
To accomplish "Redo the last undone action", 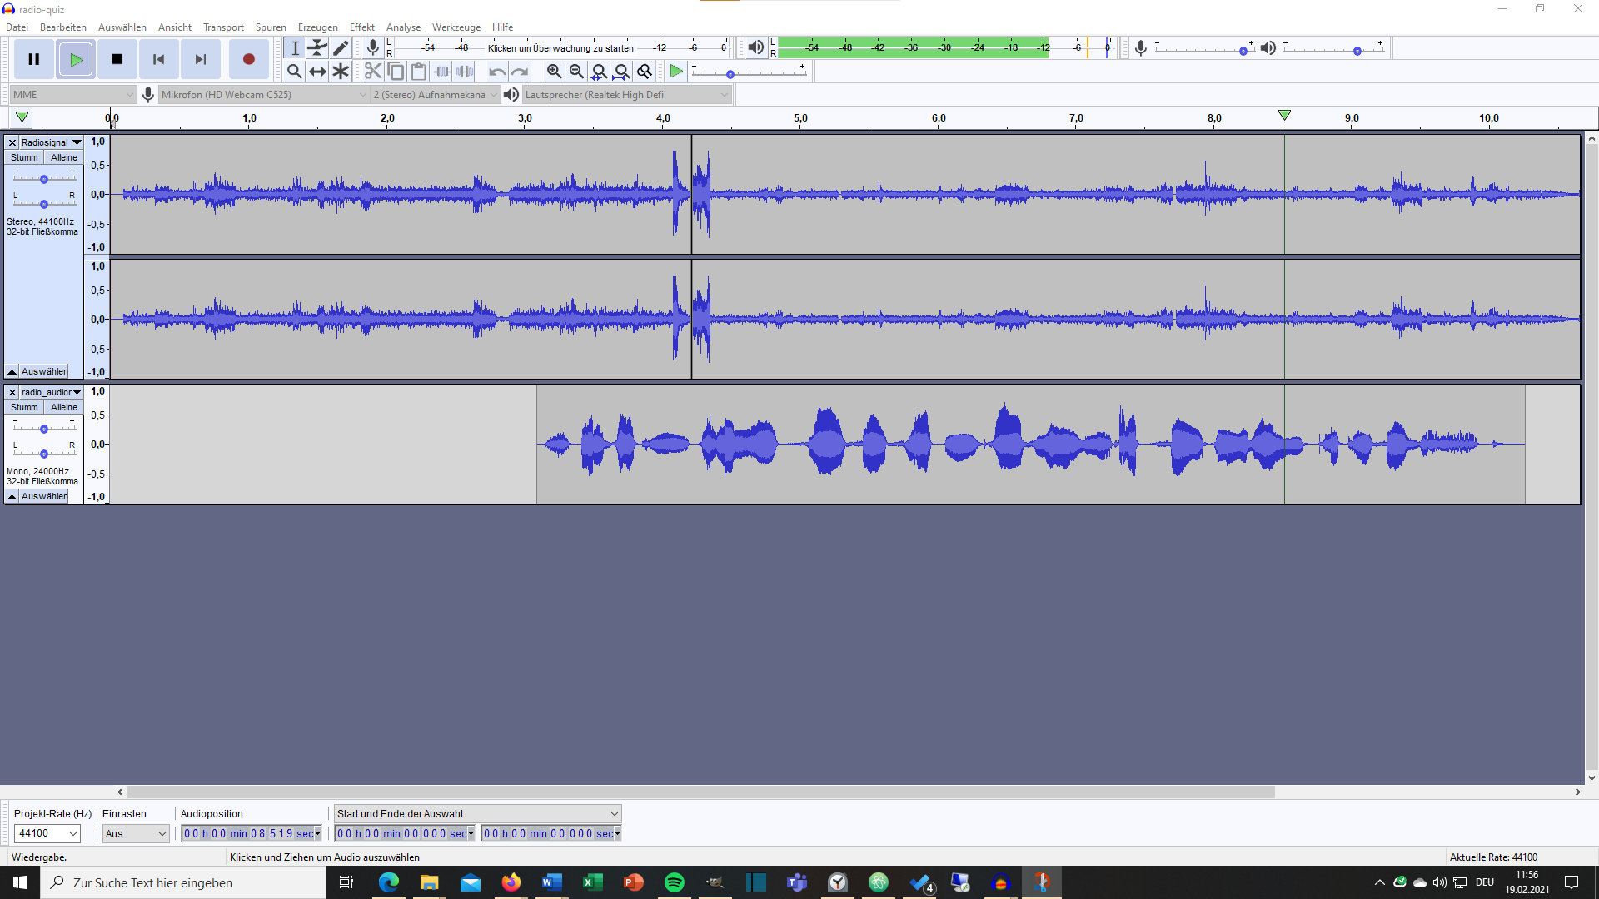I will point(520,72).
